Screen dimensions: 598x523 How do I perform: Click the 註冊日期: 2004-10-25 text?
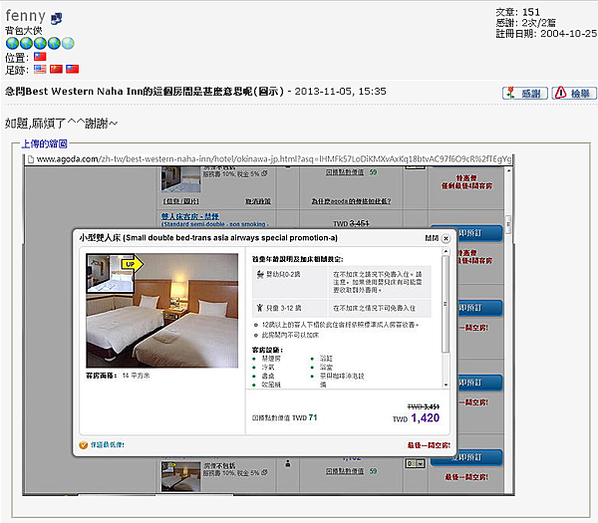546,34
